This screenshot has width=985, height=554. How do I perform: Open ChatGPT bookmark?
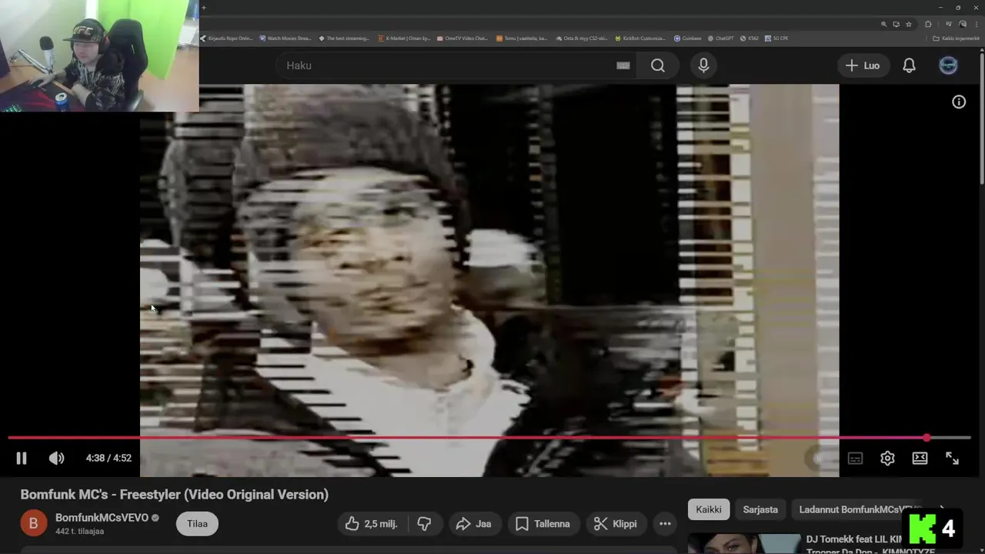(x=721, y=38)
